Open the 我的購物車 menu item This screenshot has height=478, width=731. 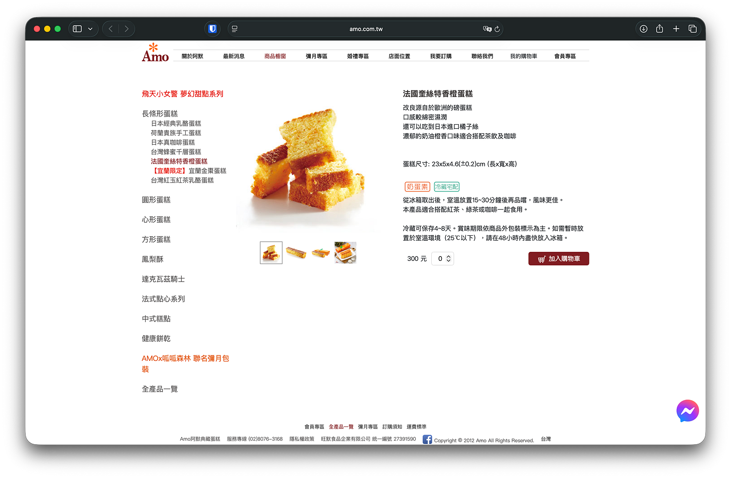click(524, 56)
